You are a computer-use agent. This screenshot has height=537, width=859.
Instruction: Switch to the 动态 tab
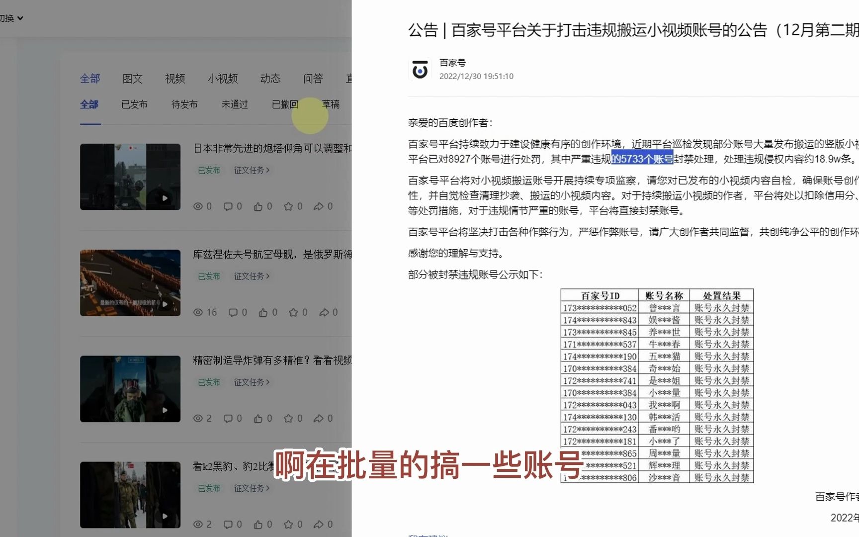(270, 79)
